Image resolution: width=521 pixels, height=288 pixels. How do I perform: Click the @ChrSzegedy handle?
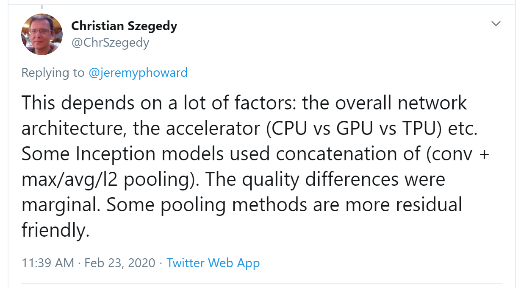(x=110, y=43)
